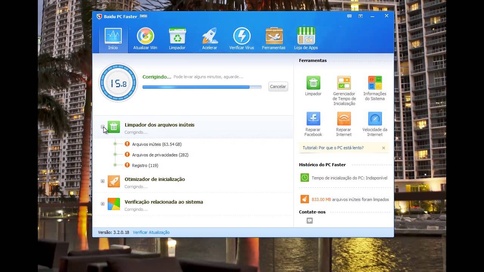Click the green trash icon for junk file cleaner
This screenshot has width=484, height=272.
114,127
